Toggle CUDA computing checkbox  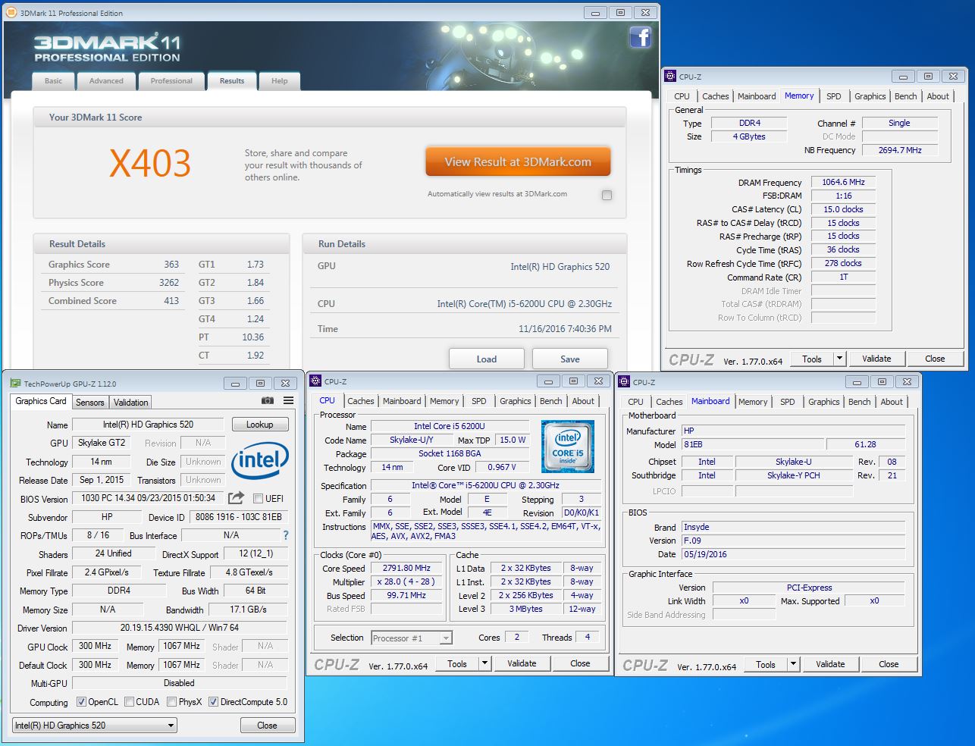pyautogui.click(x=130, y=702)
